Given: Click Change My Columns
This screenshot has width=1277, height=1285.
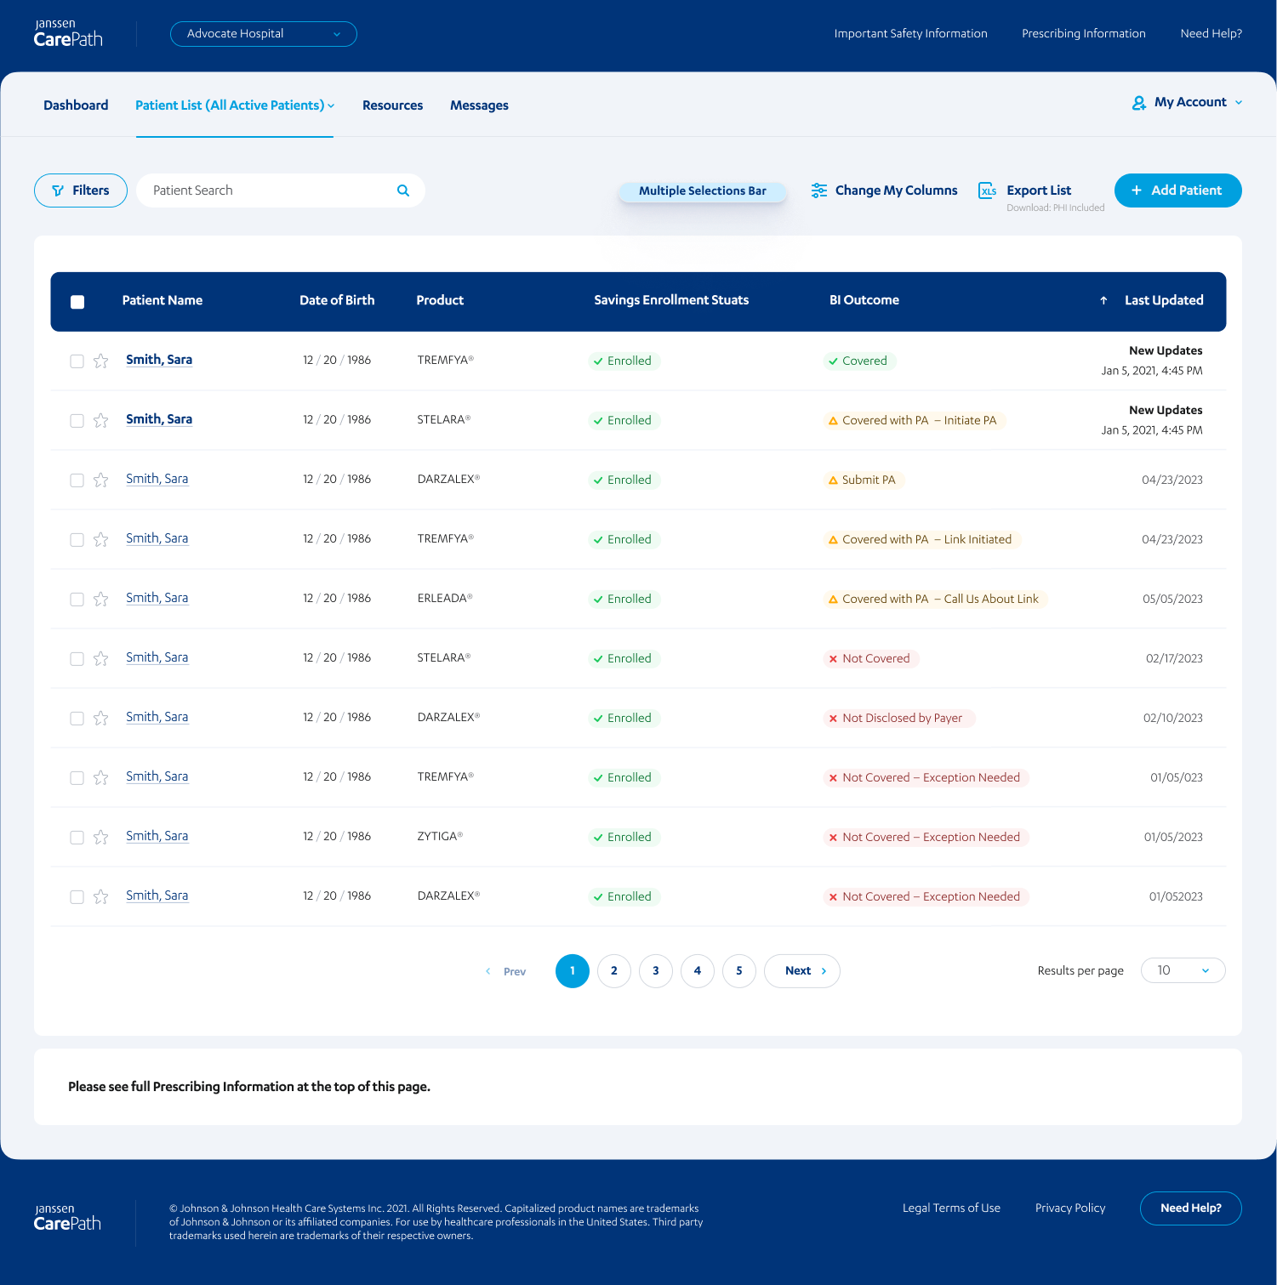Looking at the screenshot, I should pyautogui.click(x=896, y=190).
